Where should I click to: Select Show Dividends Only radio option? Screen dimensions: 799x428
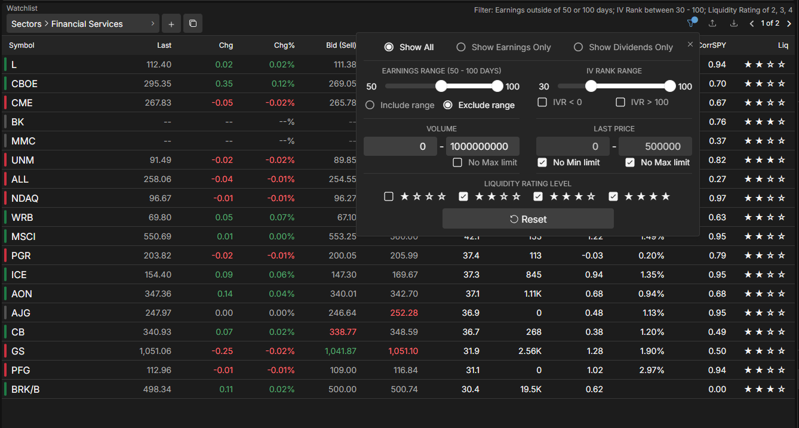578,47
